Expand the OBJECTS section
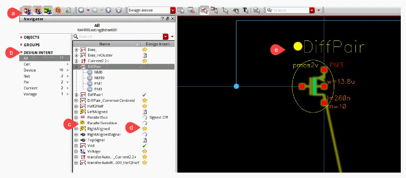 [32, 37]
